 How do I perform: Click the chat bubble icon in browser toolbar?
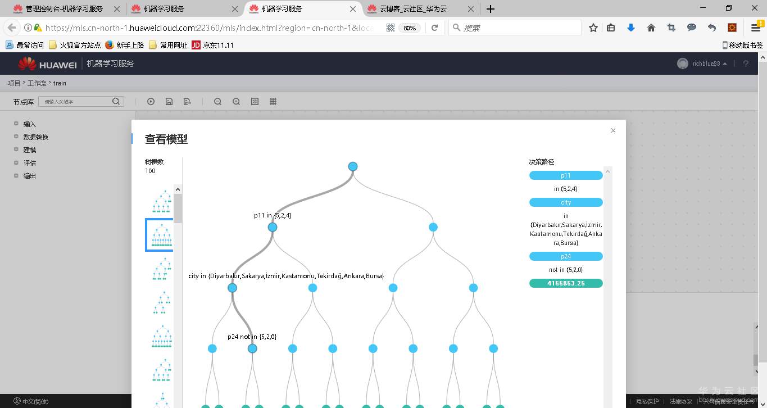click(692, 28)
